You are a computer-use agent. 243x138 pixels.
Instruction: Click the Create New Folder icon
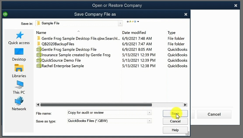coord(133,22)
